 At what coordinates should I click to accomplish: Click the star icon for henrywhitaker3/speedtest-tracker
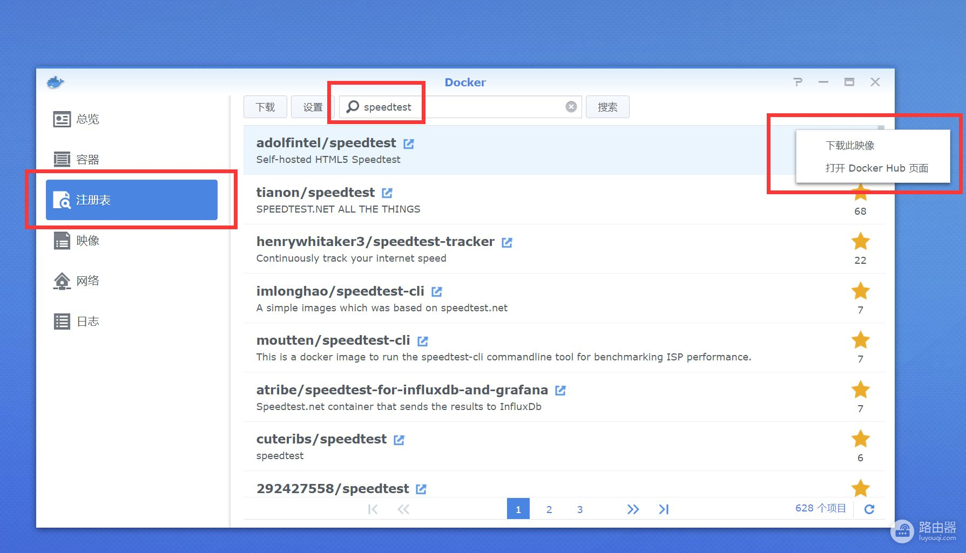[x=860, y=241]
